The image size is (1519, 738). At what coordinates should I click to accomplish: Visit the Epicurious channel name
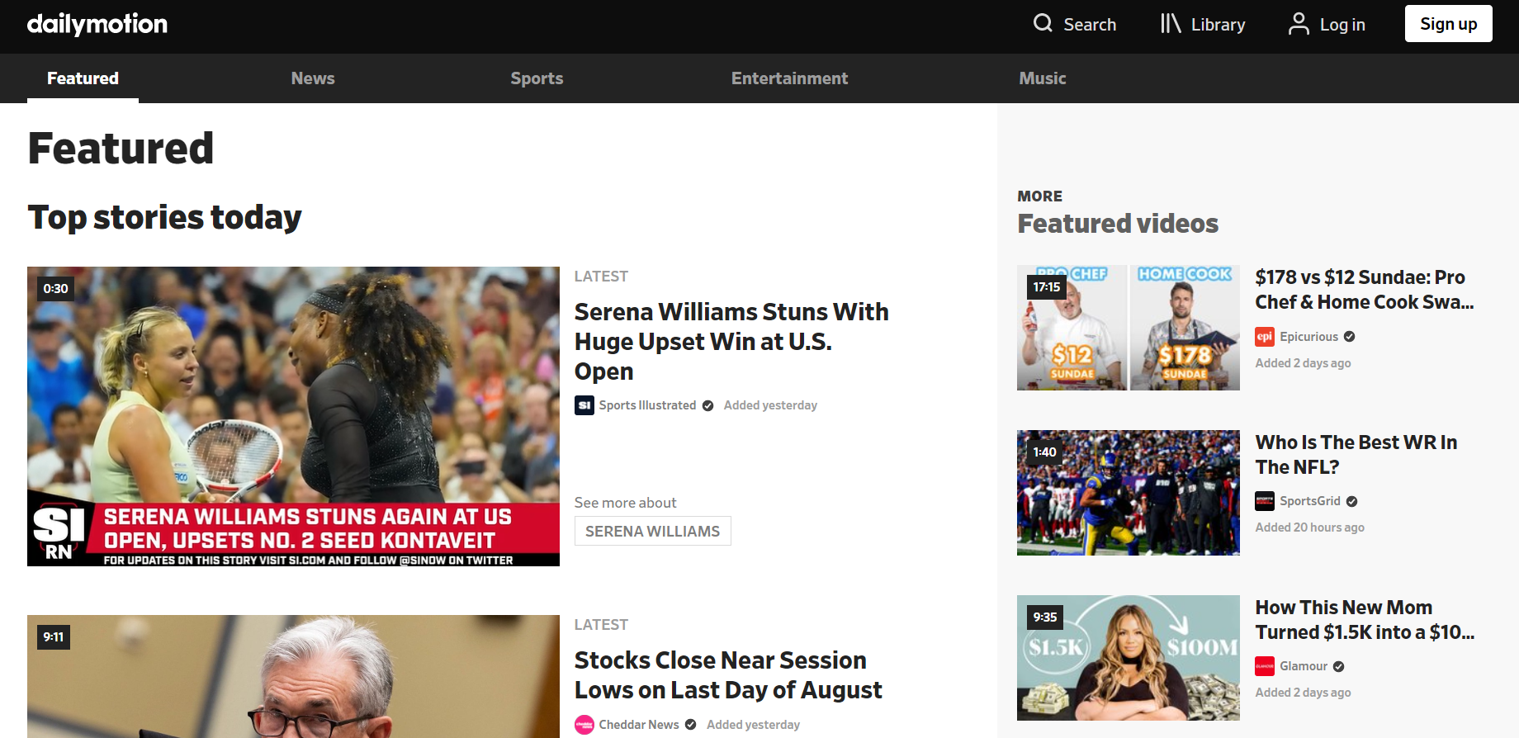(x=1308, y=337)
